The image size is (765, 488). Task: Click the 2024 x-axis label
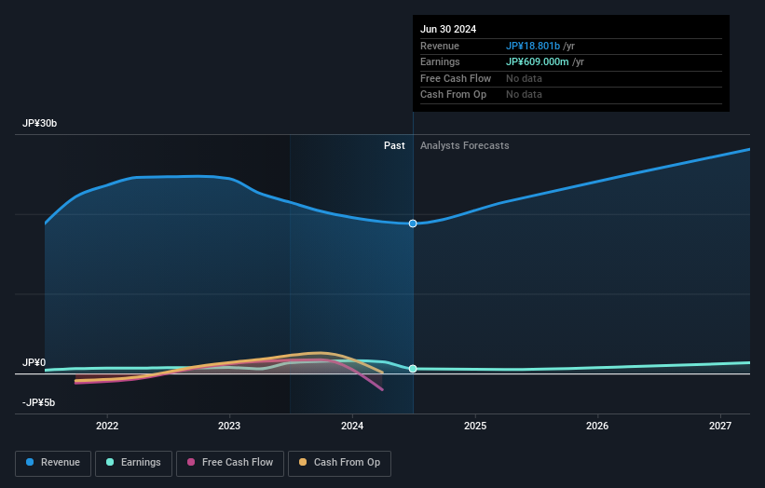point(352,426)
